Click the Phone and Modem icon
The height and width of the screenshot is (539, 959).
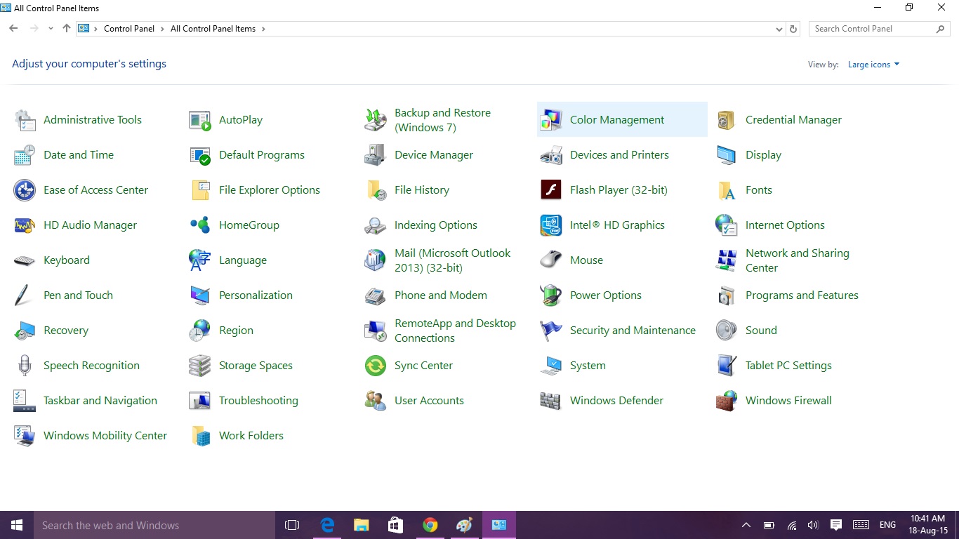point(376,295)
